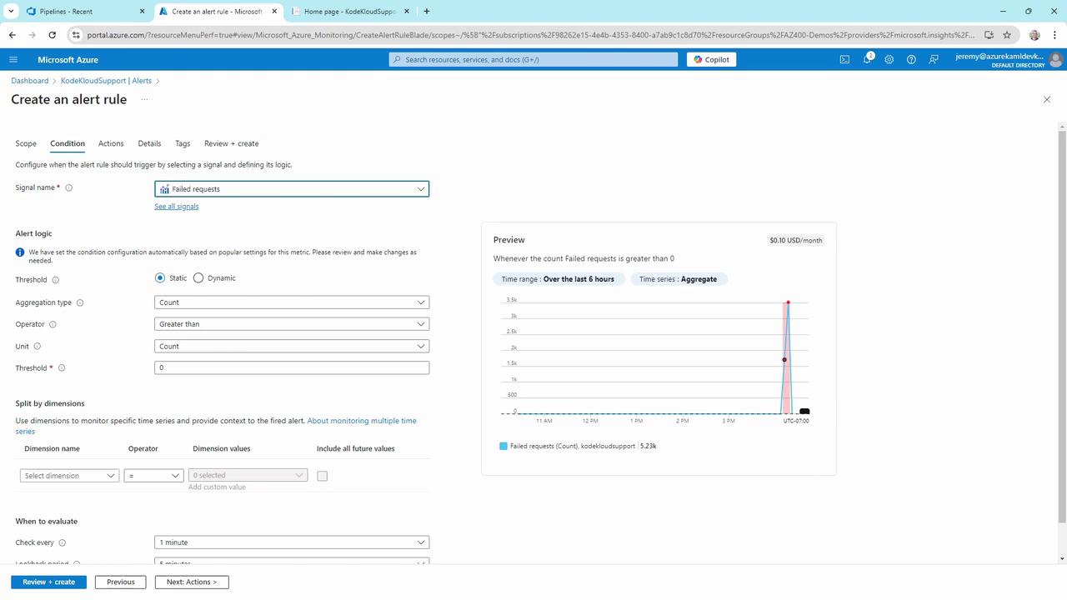Click the site information icon in address bar
Viewport: 1067px width, 600px height.
tap(76, 35)
